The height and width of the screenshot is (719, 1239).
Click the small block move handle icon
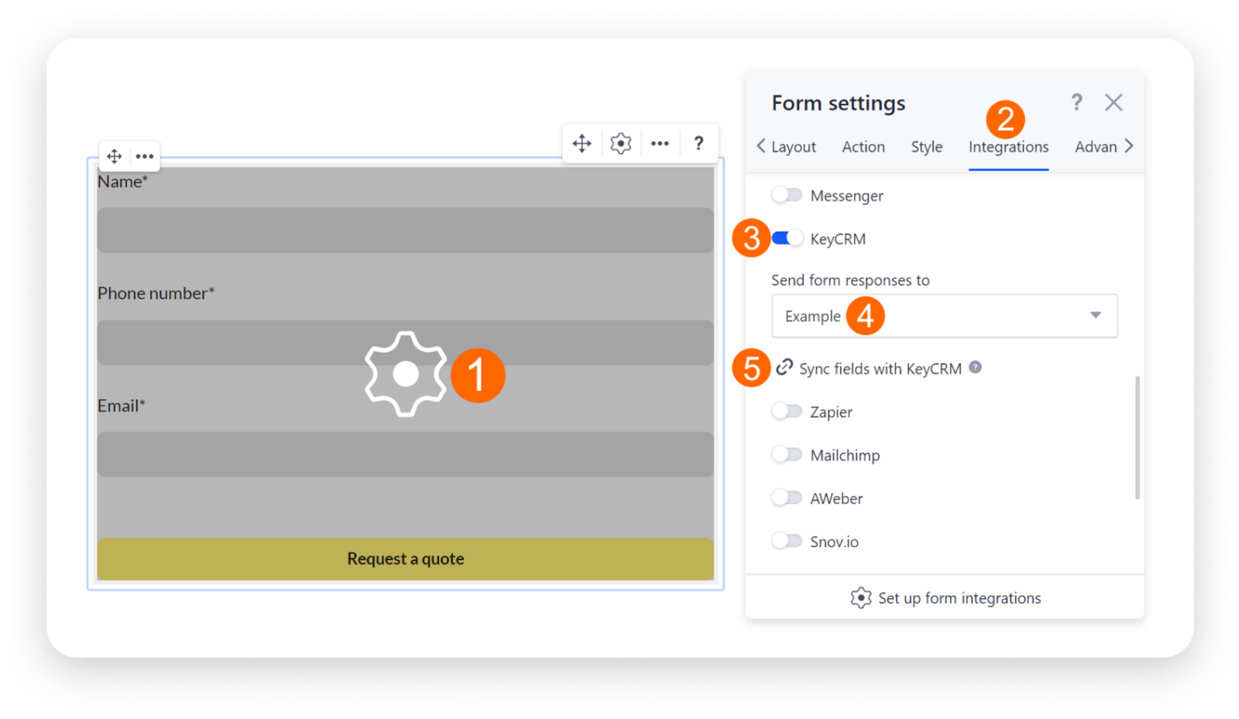click(115, 156)
